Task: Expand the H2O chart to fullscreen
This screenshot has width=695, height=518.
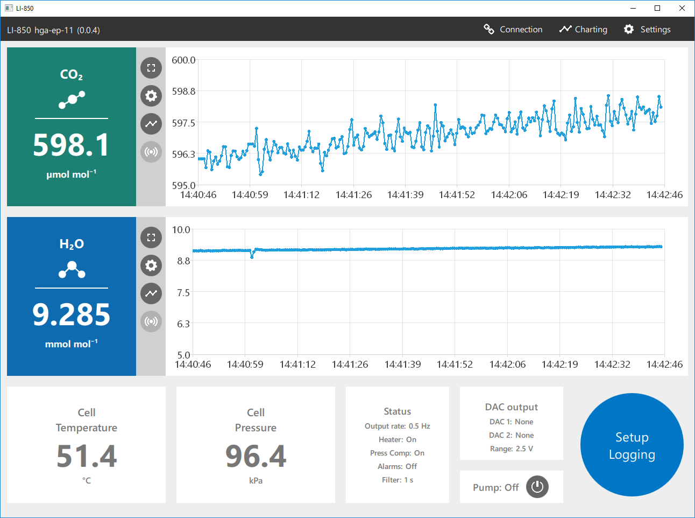Action: [151, 237]
